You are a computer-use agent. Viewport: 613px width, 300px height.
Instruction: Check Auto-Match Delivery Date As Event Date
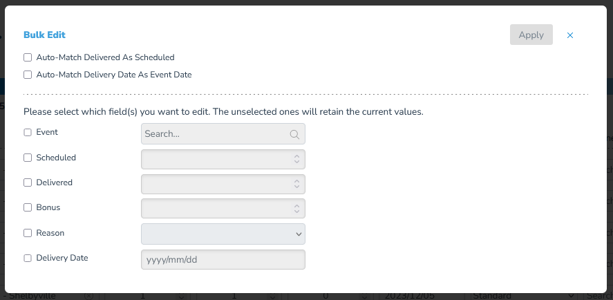(28, 75)
